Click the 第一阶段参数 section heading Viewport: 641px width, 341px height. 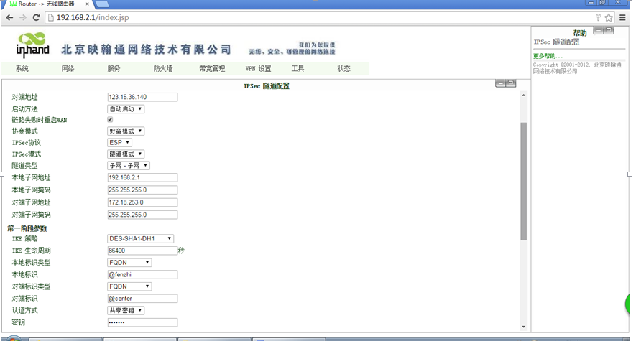(x=27, y=229)
